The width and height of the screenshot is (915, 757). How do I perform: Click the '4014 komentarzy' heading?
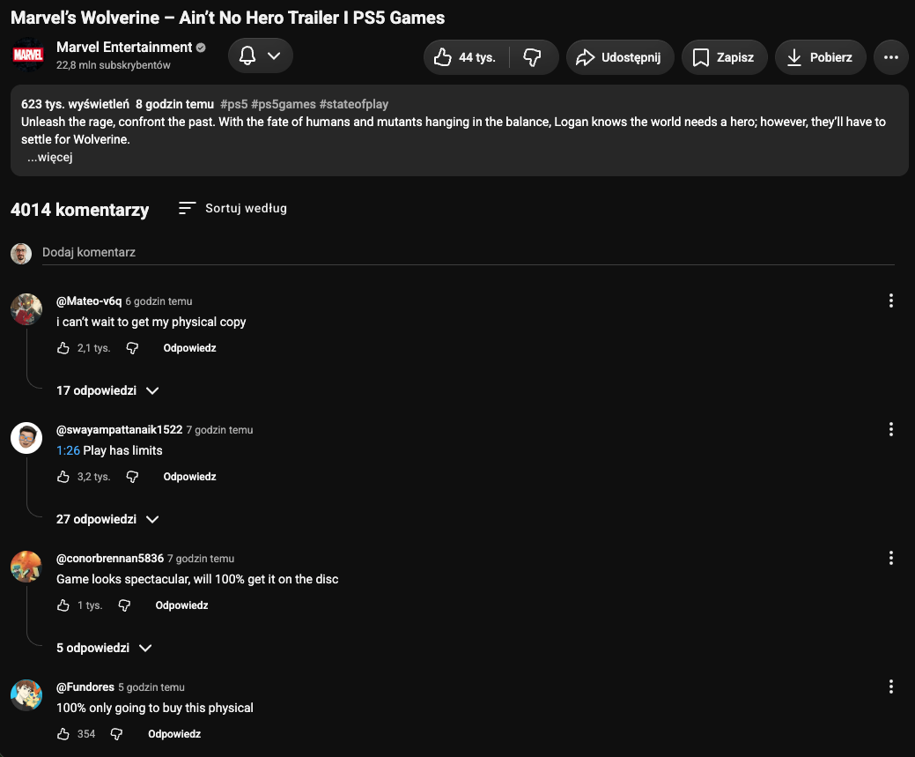tap(80, 210)
